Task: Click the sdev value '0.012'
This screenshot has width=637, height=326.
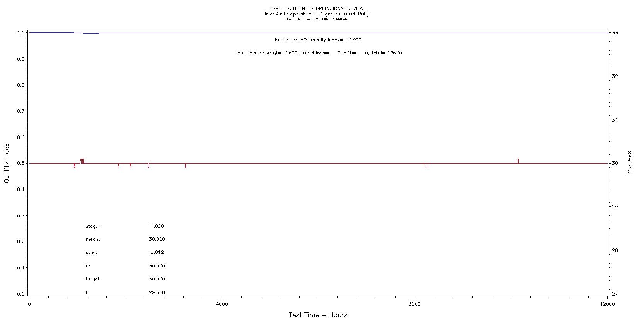Action: click(x=157, y=253)
